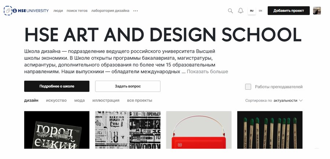The height and width of the screenshot is (159, 330).
Task: Select the иллюстрация tab
Action: pyautogui.click(x=106, y=100)
